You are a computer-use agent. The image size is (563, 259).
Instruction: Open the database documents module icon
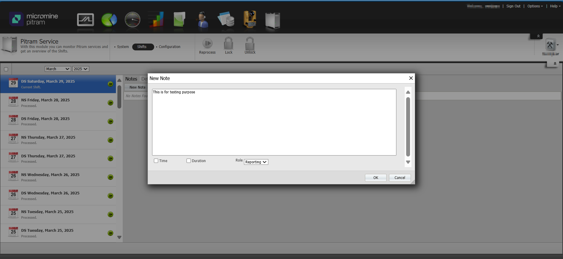click(226, 20)
